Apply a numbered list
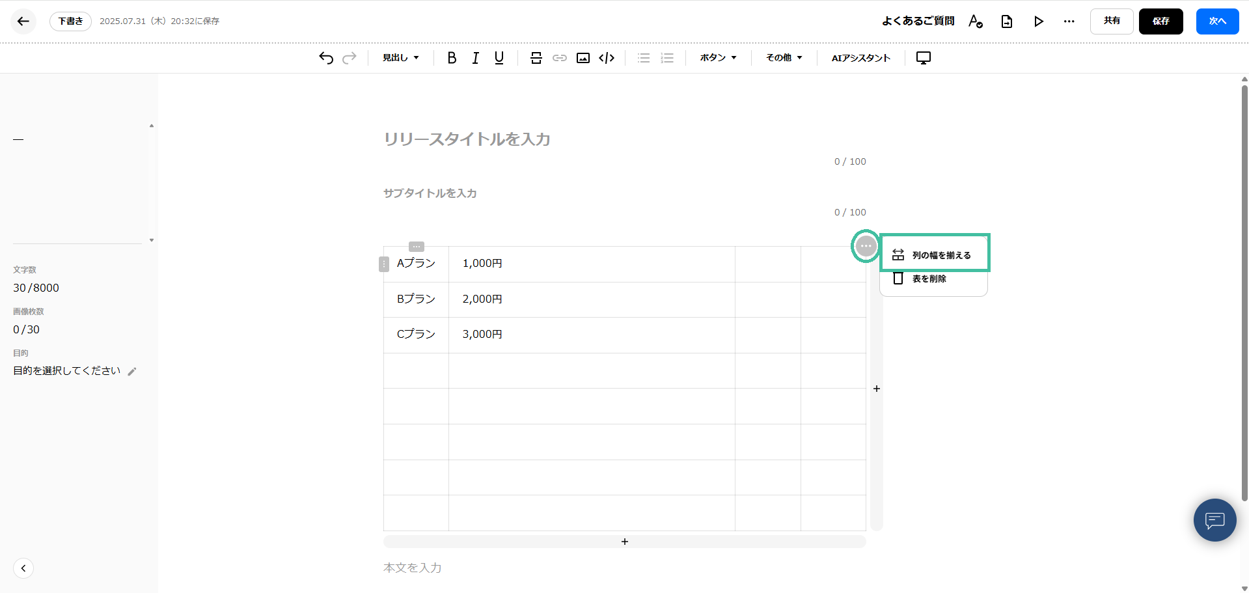1249x593 pixels. pyautogui.click(x=666, y=58)
